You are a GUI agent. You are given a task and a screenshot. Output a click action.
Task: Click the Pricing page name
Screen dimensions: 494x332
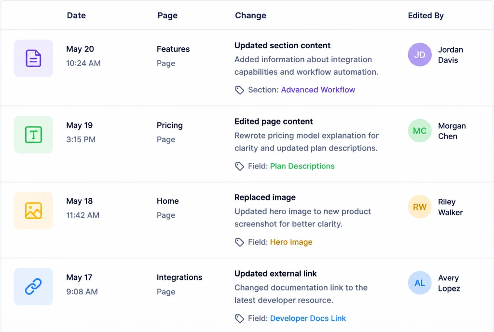[170, 125]
